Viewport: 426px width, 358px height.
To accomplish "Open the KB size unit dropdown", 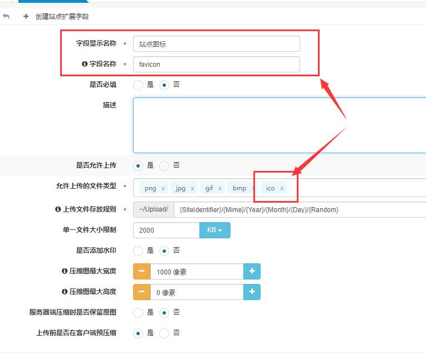I will (214, 230).
